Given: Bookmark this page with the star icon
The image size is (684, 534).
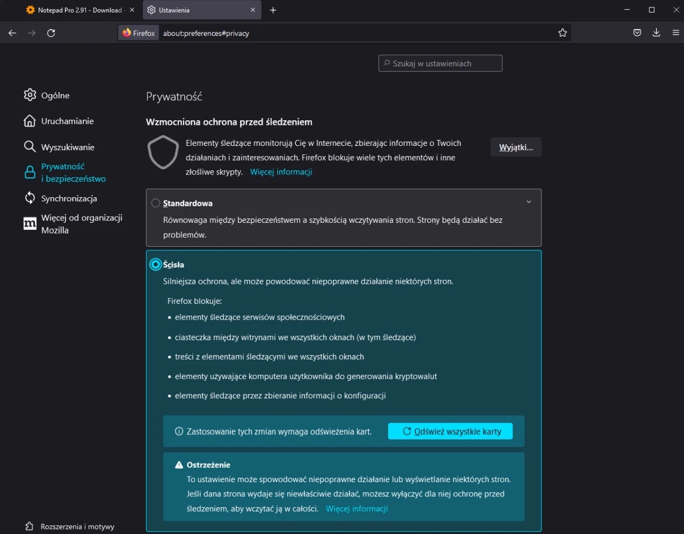Looking at the screenshot, I should [562, 33].
